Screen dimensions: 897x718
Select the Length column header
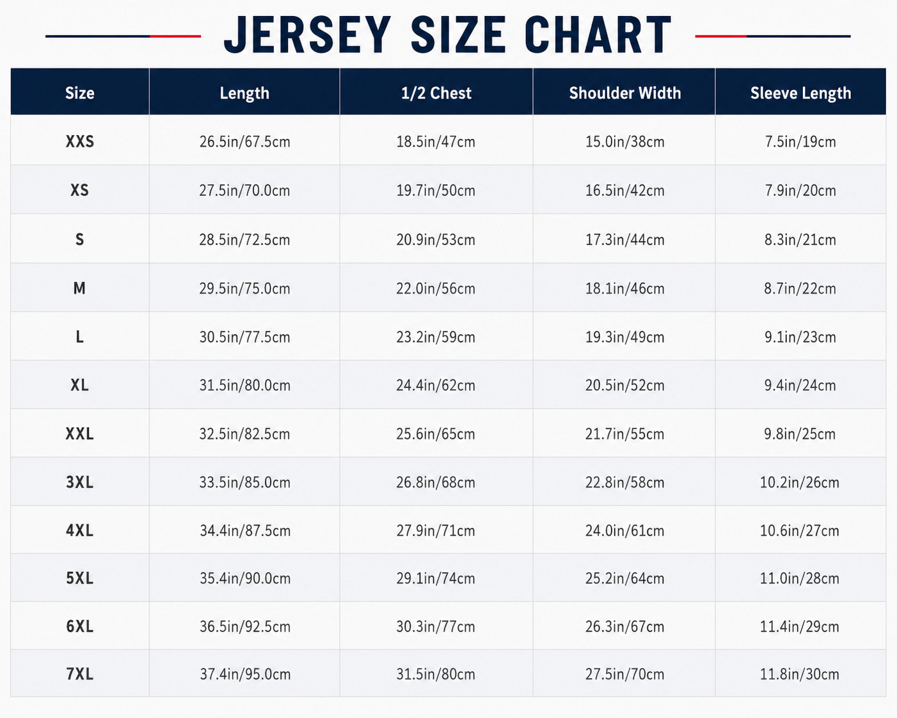pos(244,93)
